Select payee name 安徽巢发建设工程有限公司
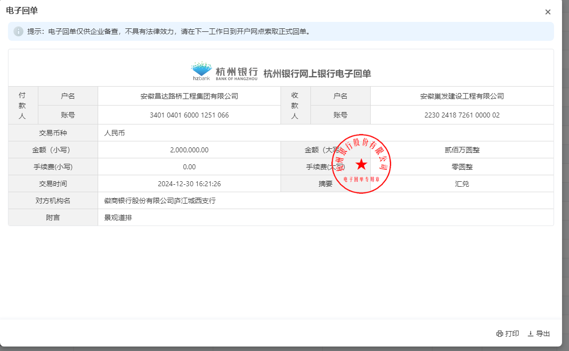Viewport: 569px width, 351px height. tap(462, 96)
